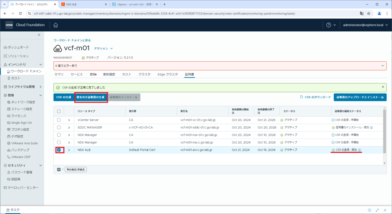
Task: Open browser menu with three dots
Action: 387,14
